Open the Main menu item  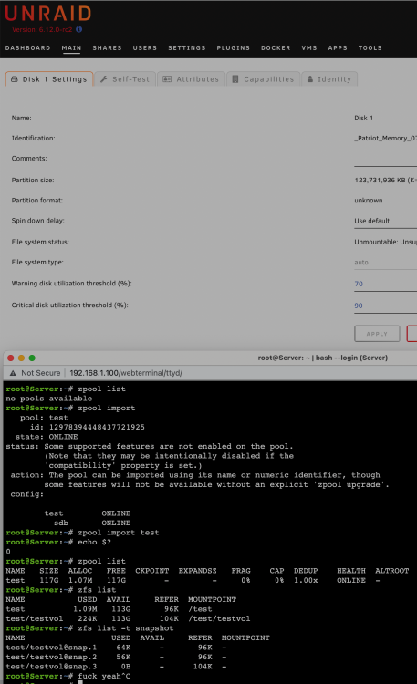pos(71,48)
